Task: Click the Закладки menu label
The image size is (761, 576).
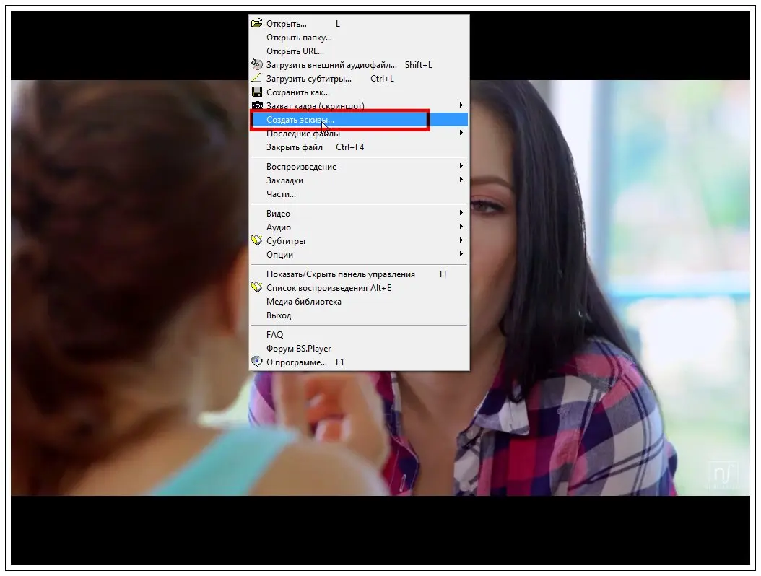Action: pos(285,180)
